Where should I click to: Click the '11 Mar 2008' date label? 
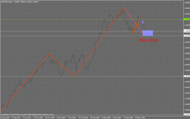[106, 118]
